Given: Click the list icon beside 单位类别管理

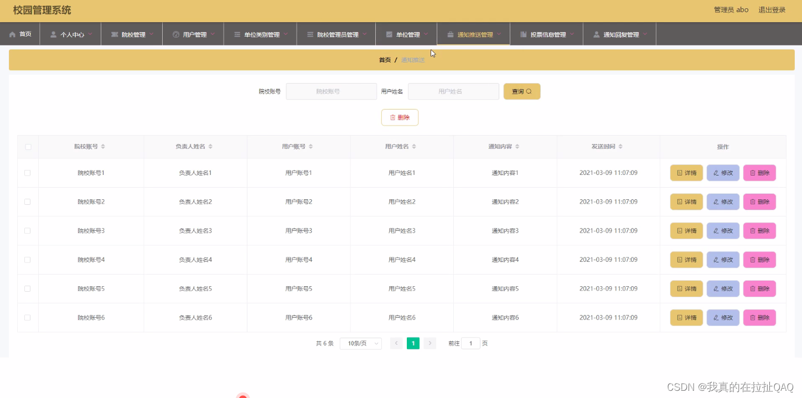Looking at the screenshot, I should [237, 34].
